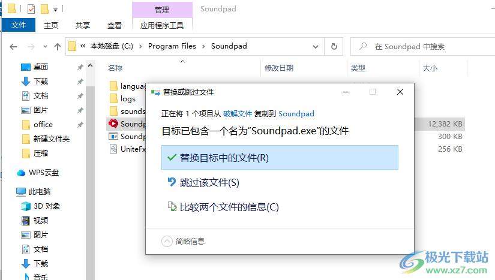Click the navigation pane scroll up arrow

point(90,65)
